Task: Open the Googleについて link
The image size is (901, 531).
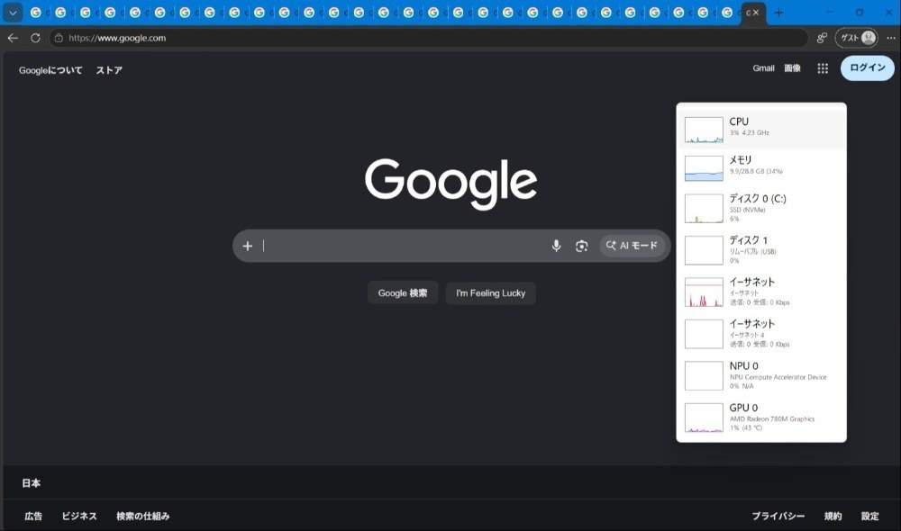Action: point(50,70)
